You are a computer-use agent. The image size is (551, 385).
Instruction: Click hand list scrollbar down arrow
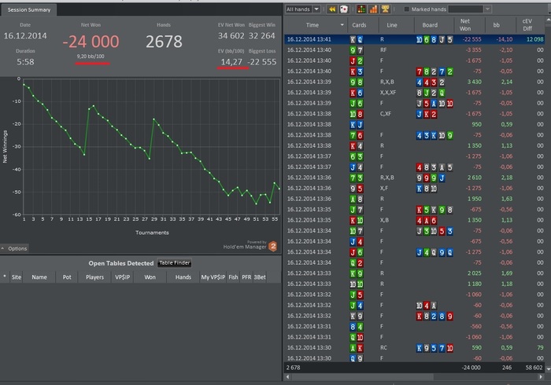[548, 368]
